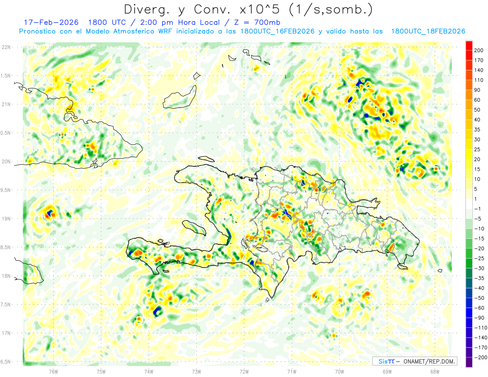Click the 1.5N latitude label
The width and height of the screenshot is (488, 377).
(6, 76)
